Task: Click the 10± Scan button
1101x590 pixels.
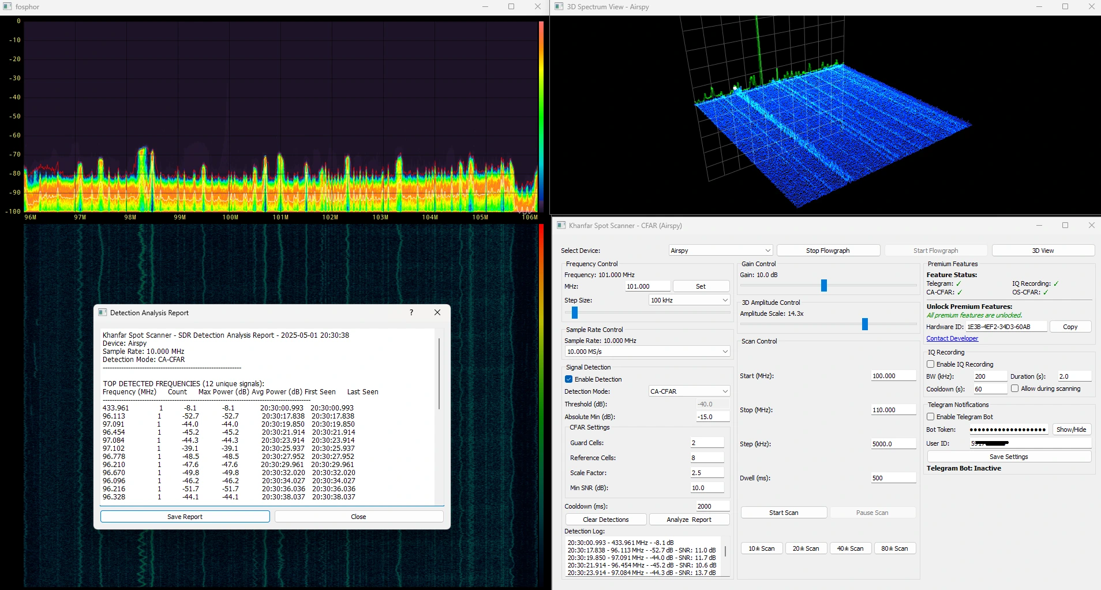Action: 762,548
